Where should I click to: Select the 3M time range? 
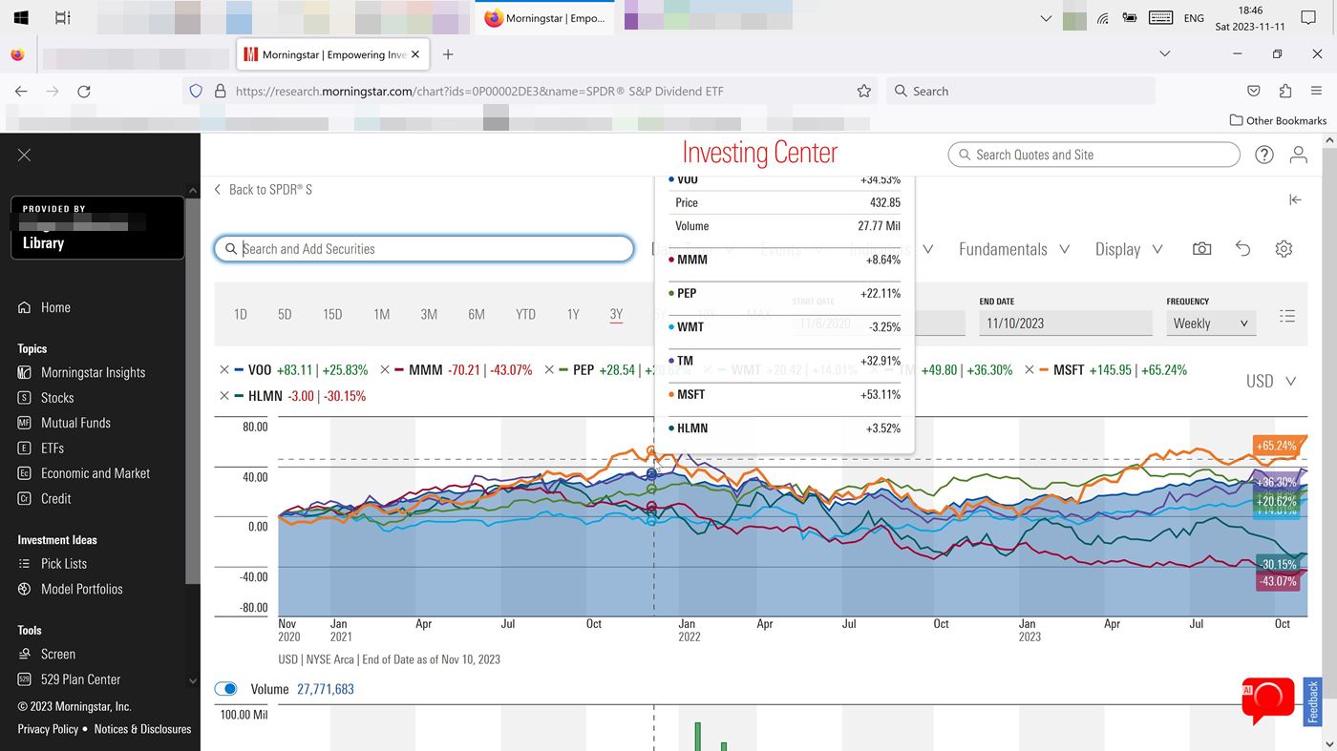(429, 314)
